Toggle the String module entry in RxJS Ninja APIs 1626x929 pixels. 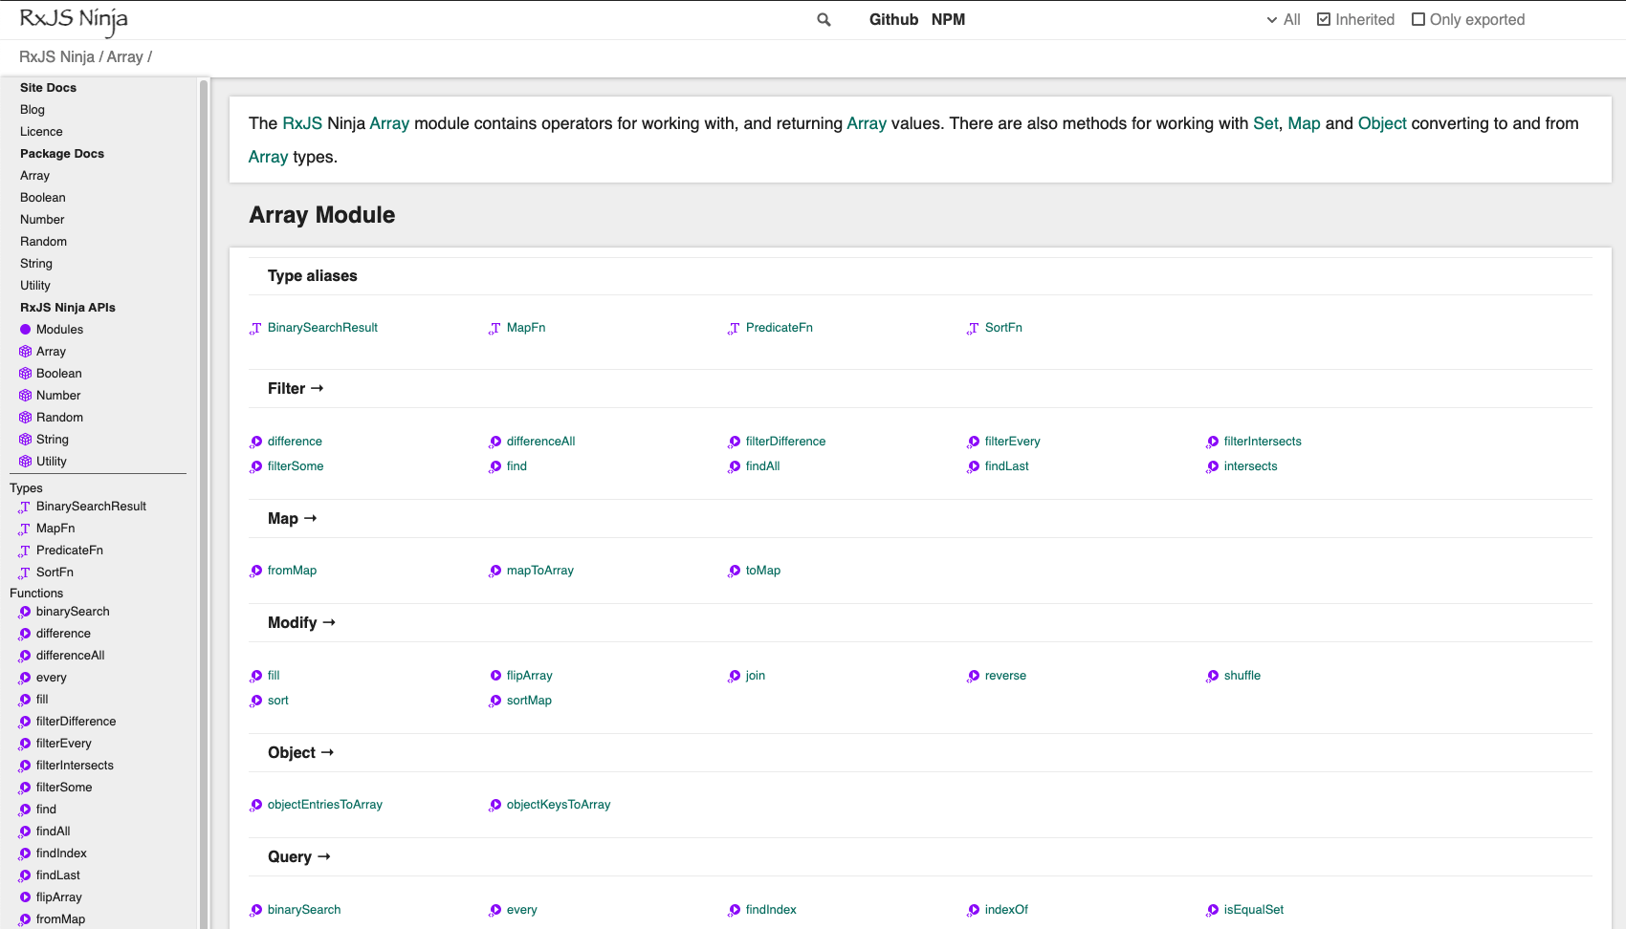pyautogui.click(x=53, y=439)
